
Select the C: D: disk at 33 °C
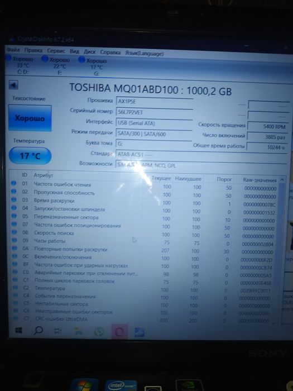[20, 65]
